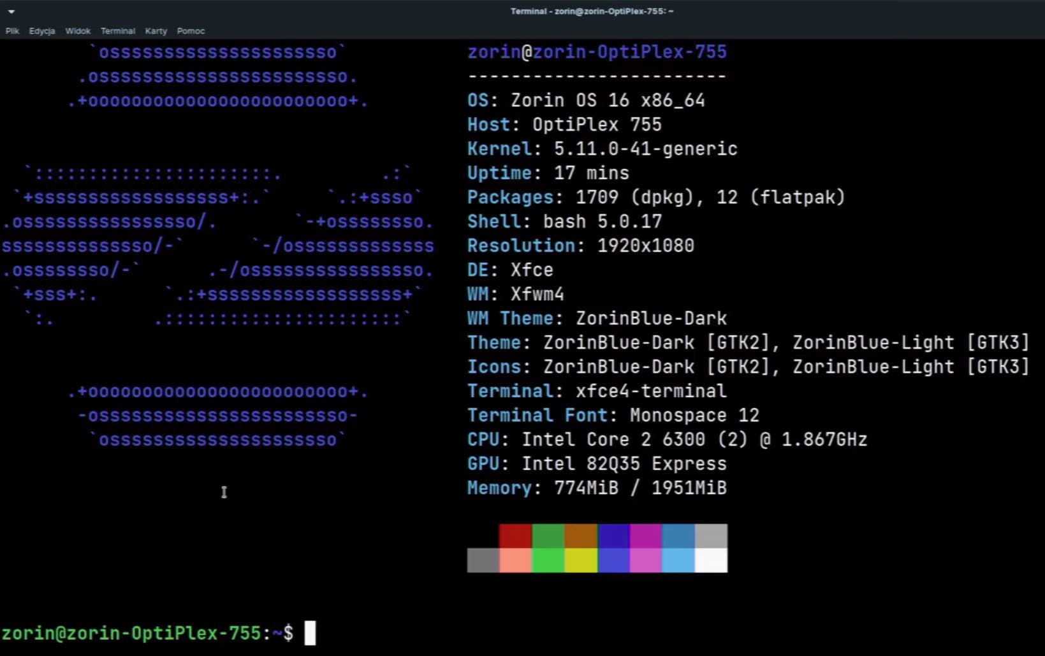Open the Karty menu

pyautogui.click(x=156, y=31)
